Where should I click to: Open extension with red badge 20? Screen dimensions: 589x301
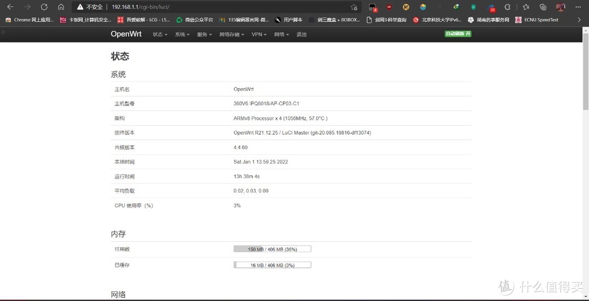491,8
